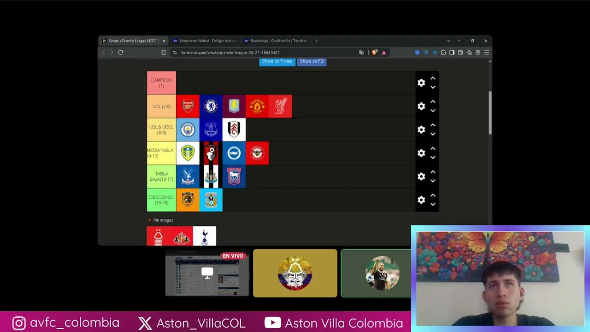590x332 pixels.
Task: Select the Everton crest
Action: (211, 130)
